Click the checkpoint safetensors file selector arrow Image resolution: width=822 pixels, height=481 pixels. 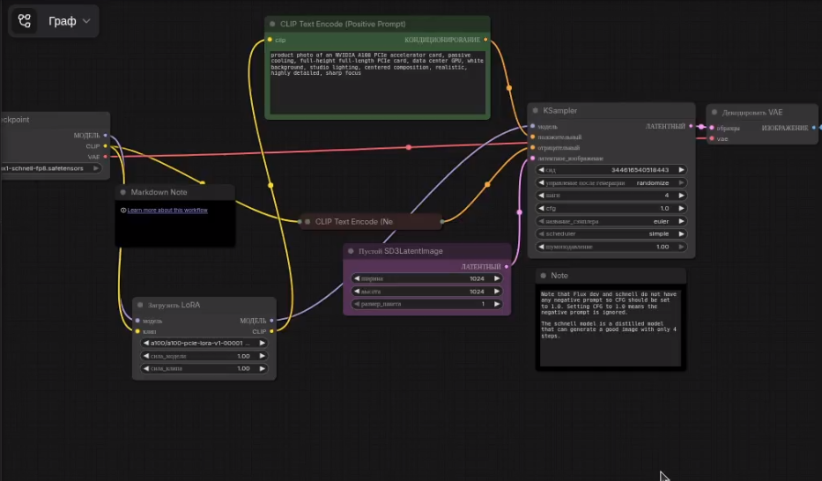pyautogui.click(x=96, y=168)
